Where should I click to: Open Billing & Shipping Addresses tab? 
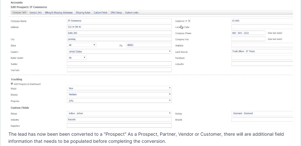point(58,13)
